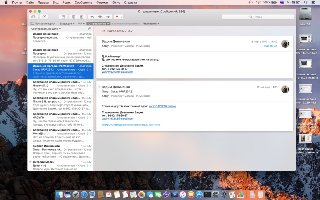
Task: Flag the message with red flag button
Action: [117, 17]
